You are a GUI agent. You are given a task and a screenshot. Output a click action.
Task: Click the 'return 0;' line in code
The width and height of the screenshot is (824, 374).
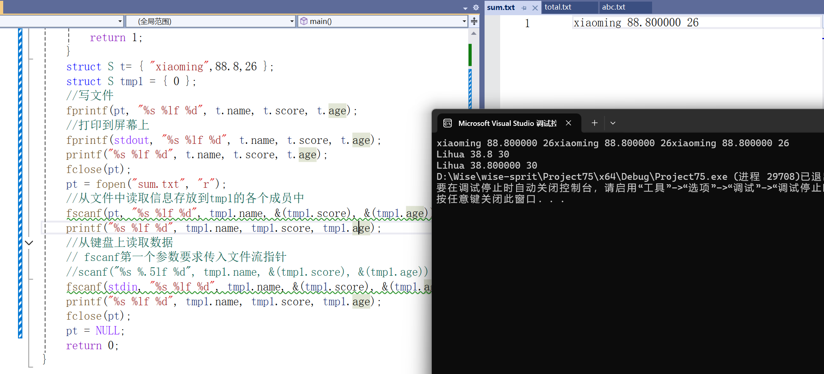(92, 345)
